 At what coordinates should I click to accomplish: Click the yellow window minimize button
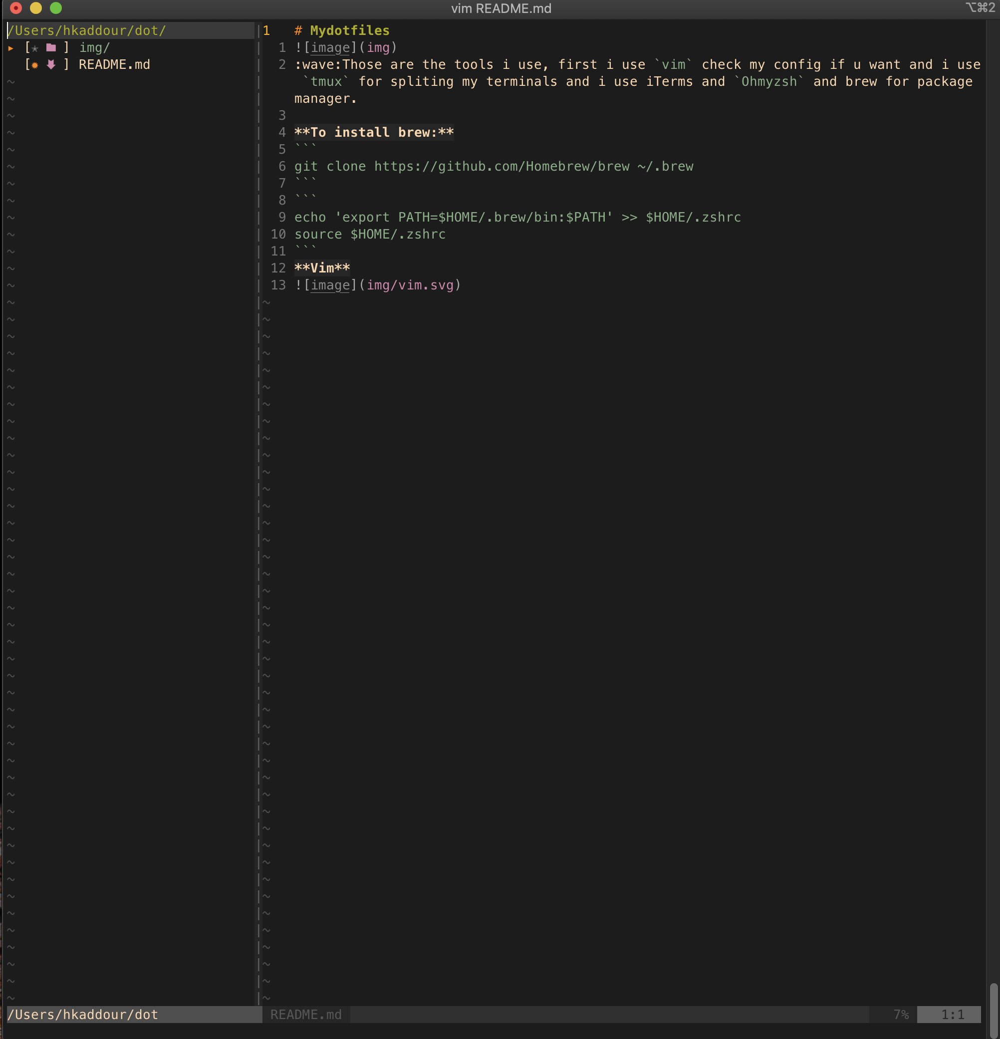35,8
